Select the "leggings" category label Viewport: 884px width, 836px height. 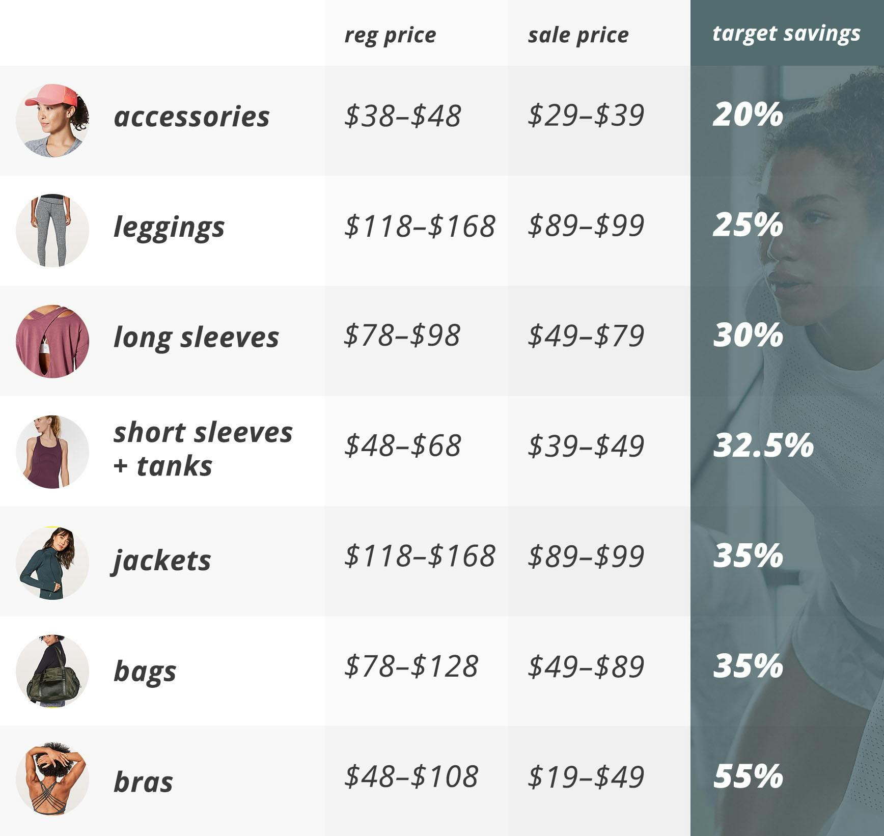169,227
